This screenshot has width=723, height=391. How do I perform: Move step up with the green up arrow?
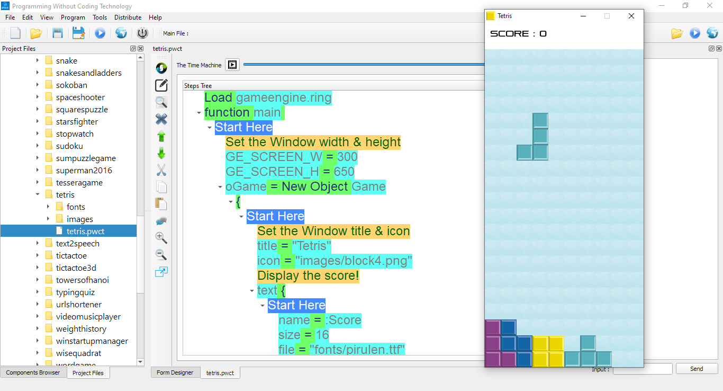161,136
